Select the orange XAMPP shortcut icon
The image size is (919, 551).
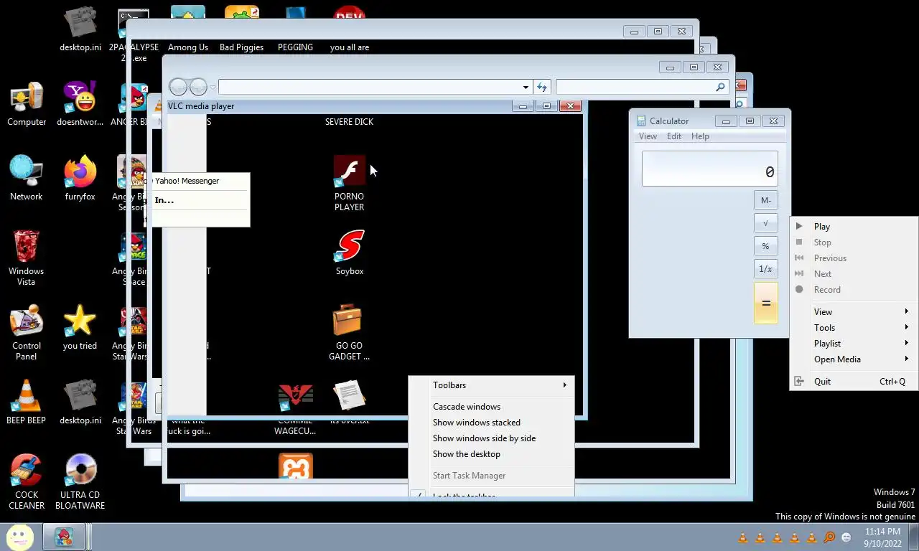(296, 466)
